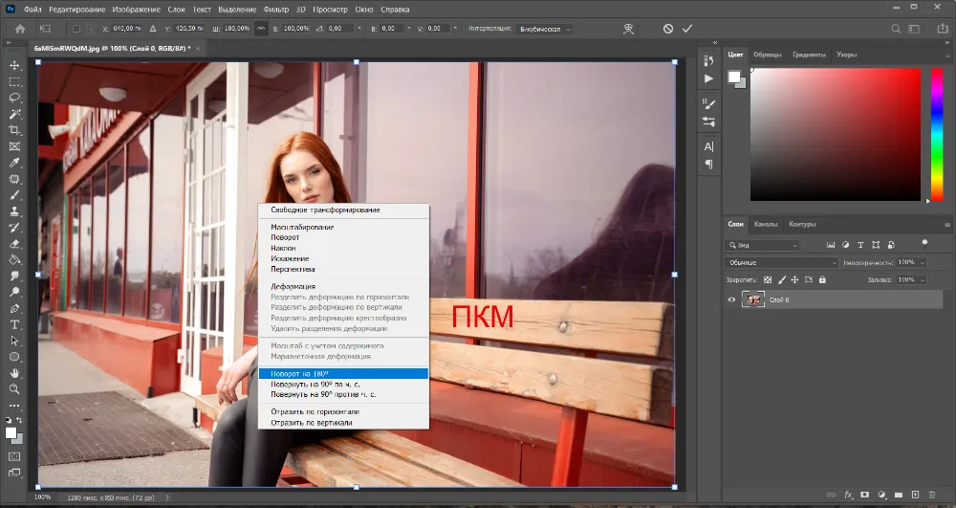
Task: Toggle the aspect ratio link between width and height
Action: 261,29
